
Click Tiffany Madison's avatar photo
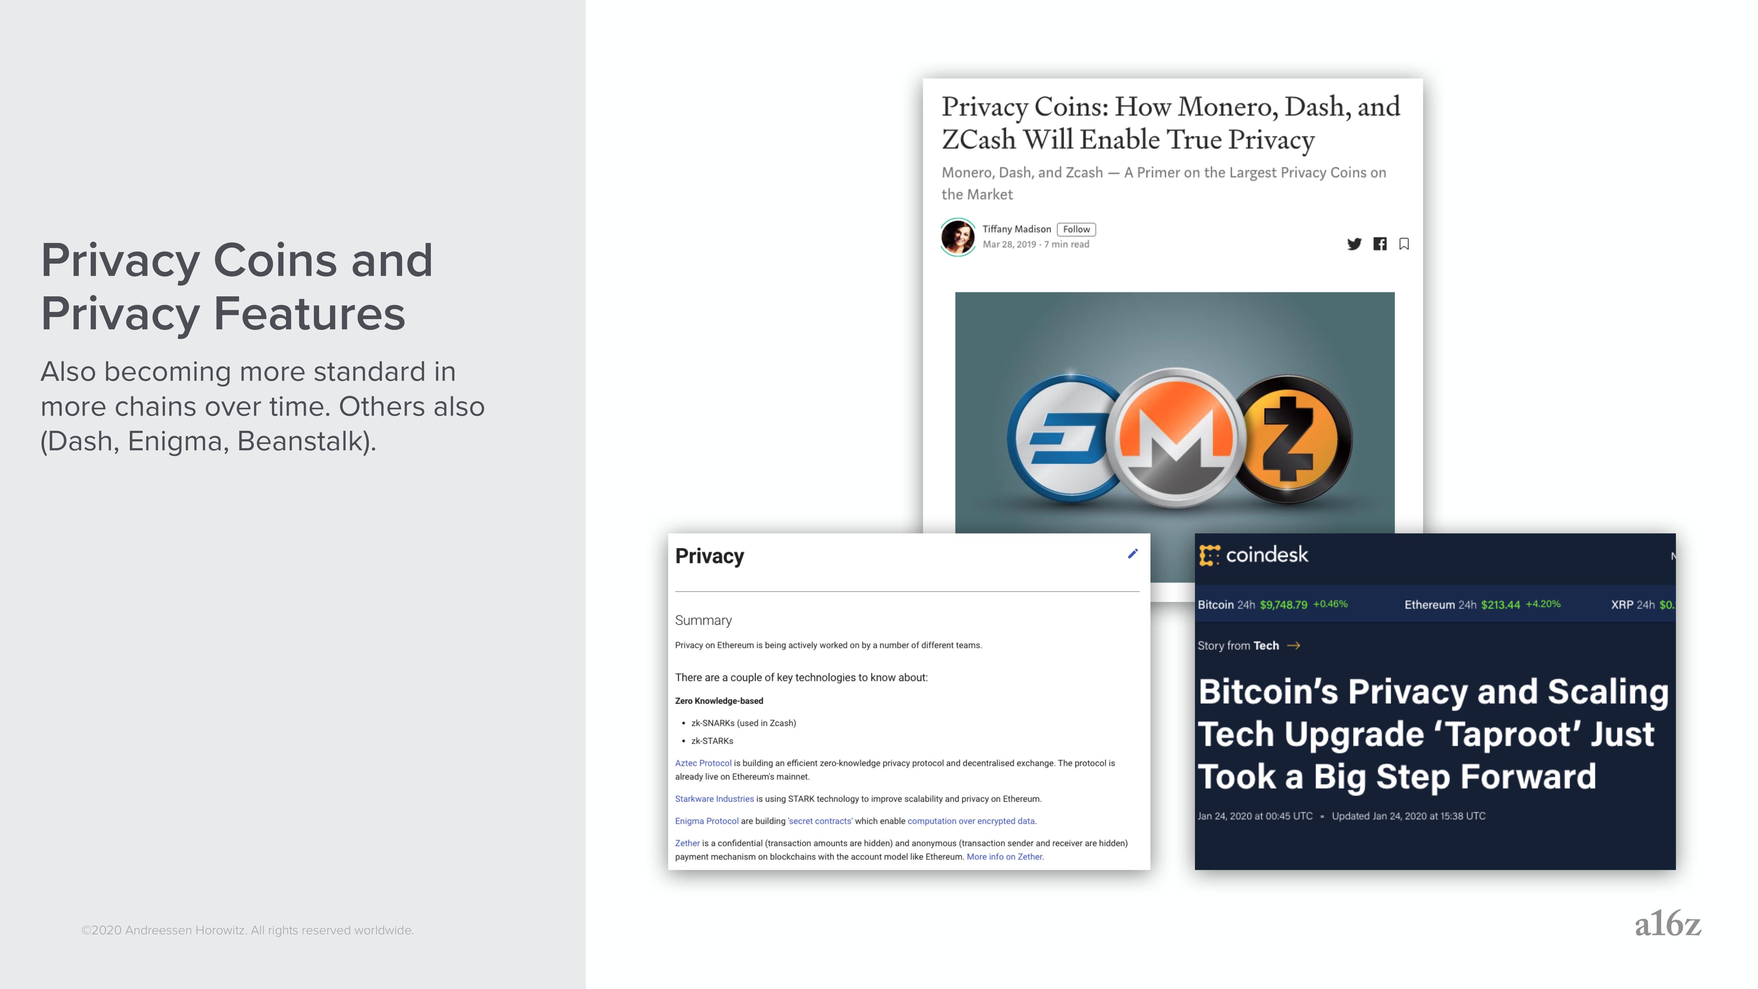[958, 237]
